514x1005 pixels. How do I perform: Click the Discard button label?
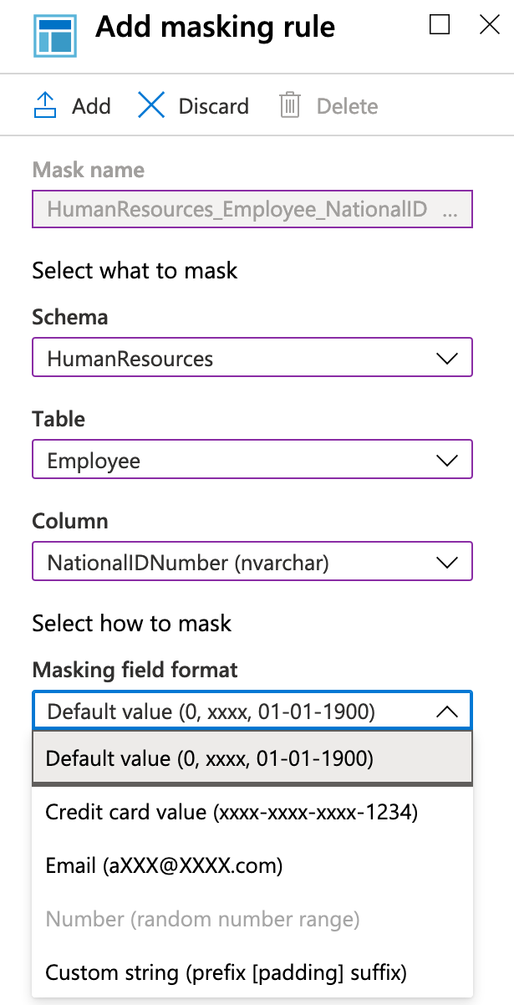pos(213,105)
